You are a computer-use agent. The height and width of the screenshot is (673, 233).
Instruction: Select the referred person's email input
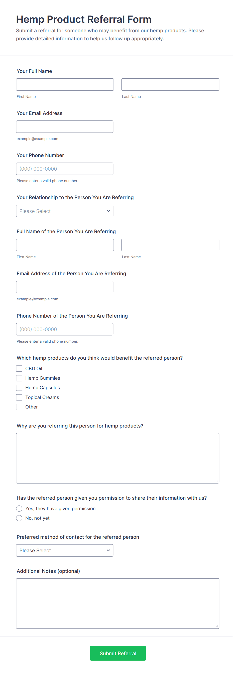(65, 287)
